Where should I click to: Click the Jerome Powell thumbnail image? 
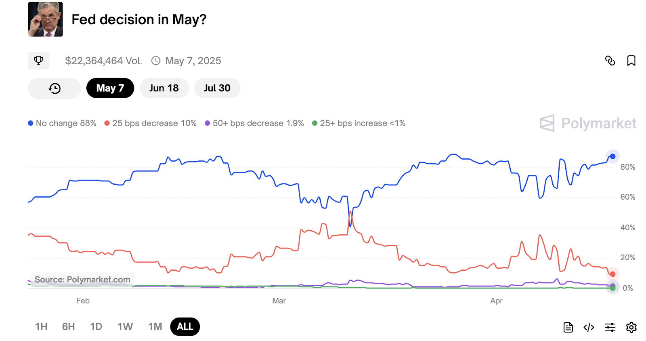[x=45, y=19]
